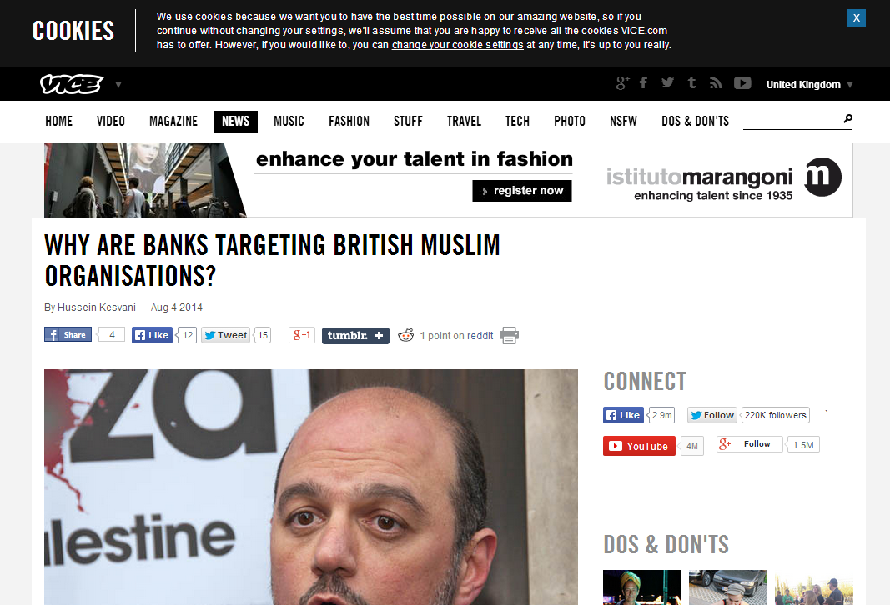Viewport: 890px width, 605px height.
Task: Go to the DOS & DON'TS menu item
Action: tap(696, 122)
